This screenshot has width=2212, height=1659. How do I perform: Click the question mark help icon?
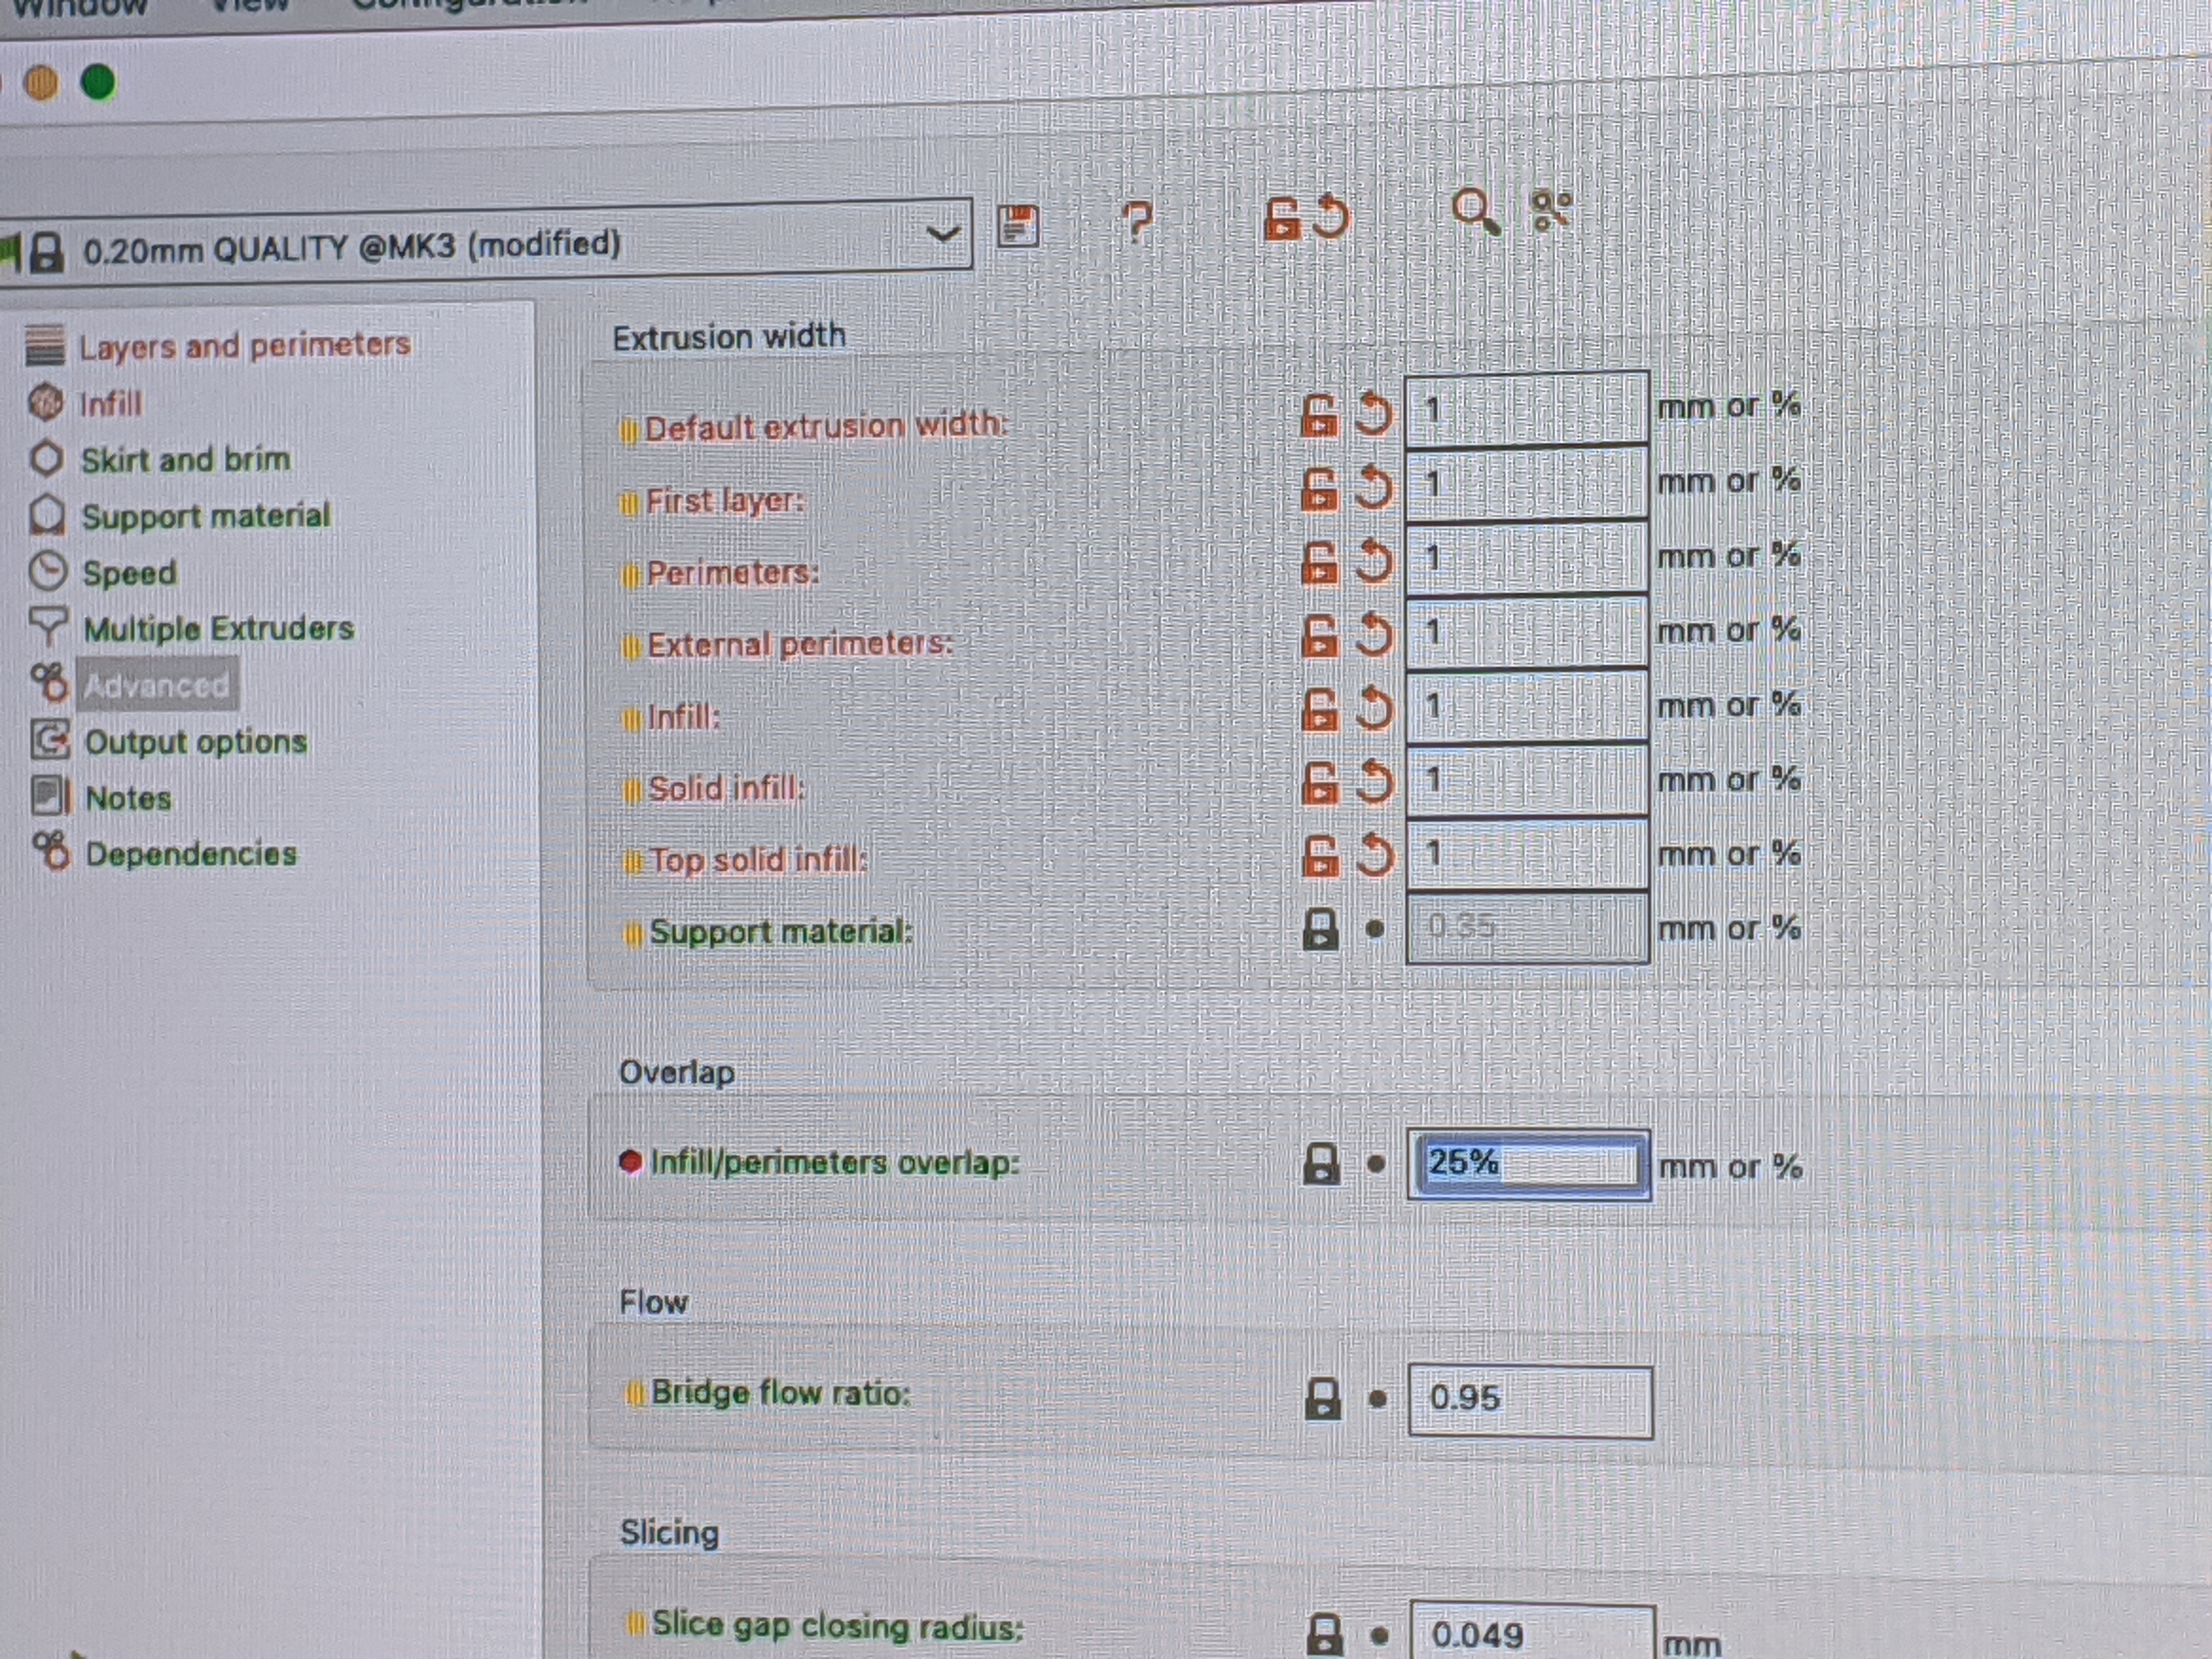coord(1137,221)
